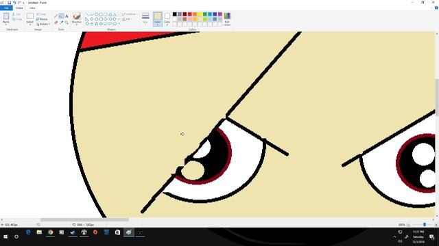The height and width of the screenshot is (246, 439).
Task: Expand the Shapes gallery More arrow
Action: (119, 24)
